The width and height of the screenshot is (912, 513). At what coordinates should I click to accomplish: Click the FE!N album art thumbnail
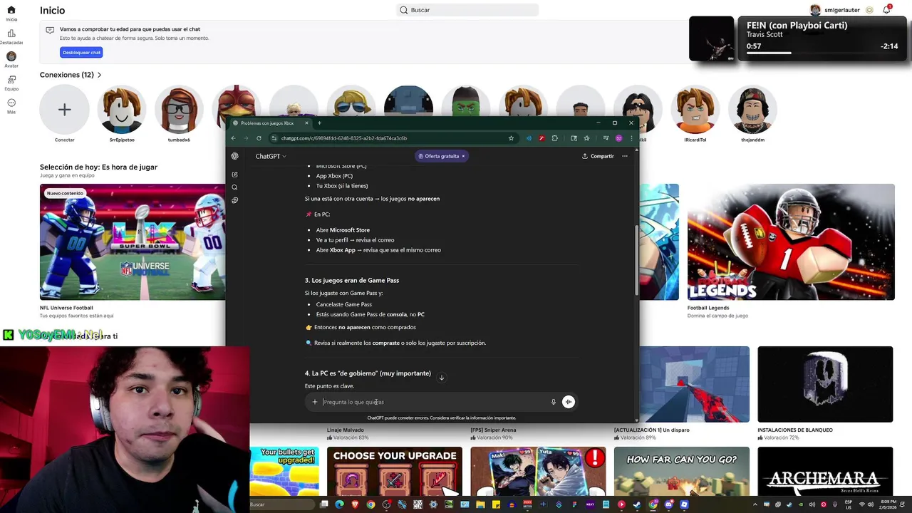point(711,38)
